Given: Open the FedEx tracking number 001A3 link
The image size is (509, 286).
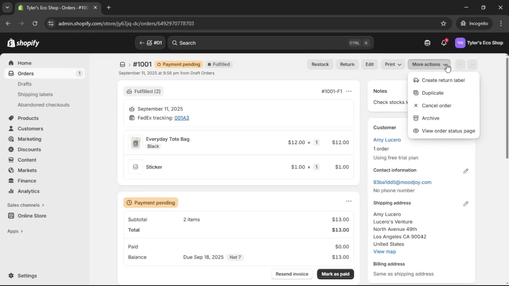Looking at the screenshot, I should (181, 118).
